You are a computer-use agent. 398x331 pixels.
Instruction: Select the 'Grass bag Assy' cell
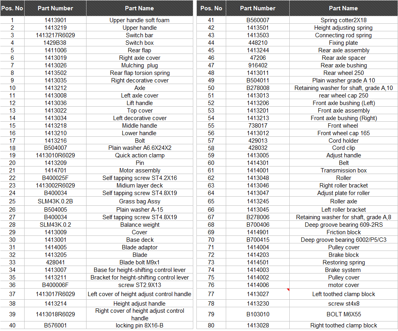[x=139, y=201]
